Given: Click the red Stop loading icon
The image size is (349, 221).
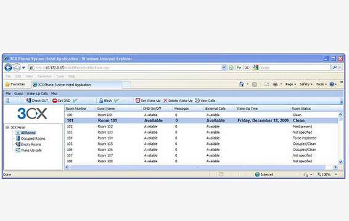Looking at the screenshot, I should (x=247, y=68).
